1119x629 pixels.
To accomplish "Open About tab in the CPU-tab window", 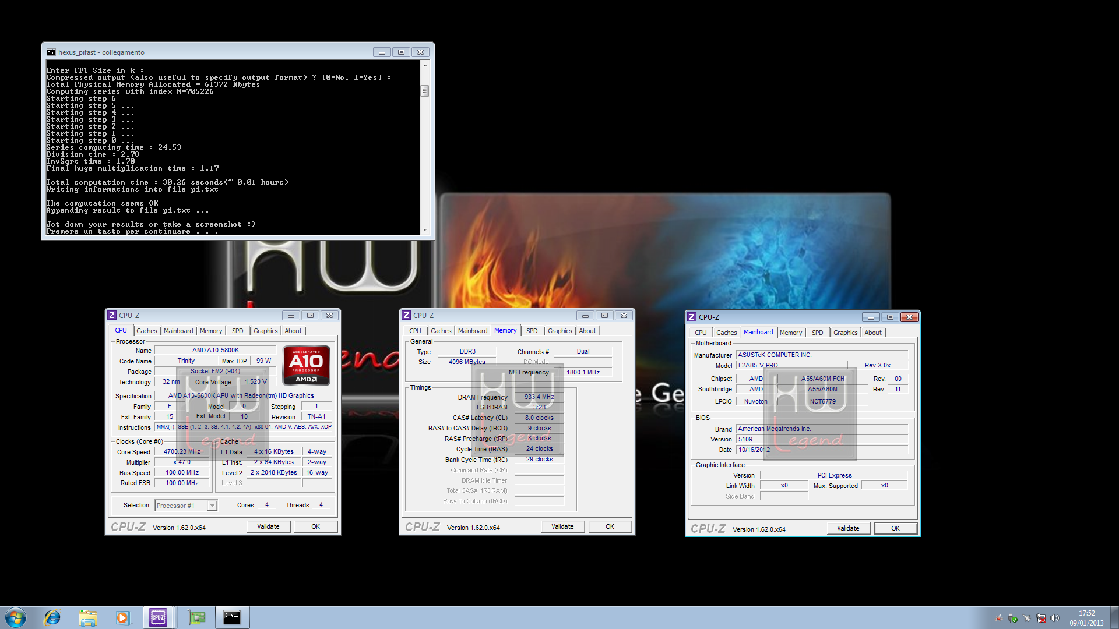I will point(293,331).
